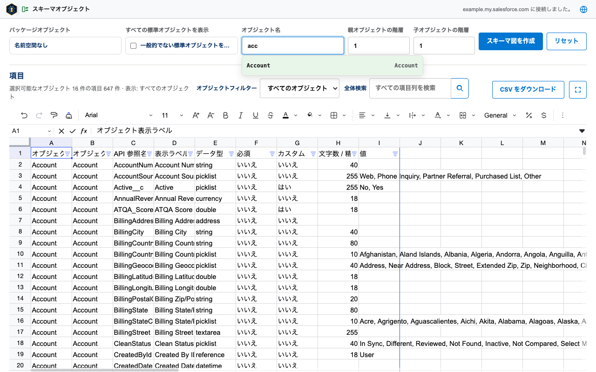
Task: Increase font size with A+ icon
Action: (x=196, y=115)
